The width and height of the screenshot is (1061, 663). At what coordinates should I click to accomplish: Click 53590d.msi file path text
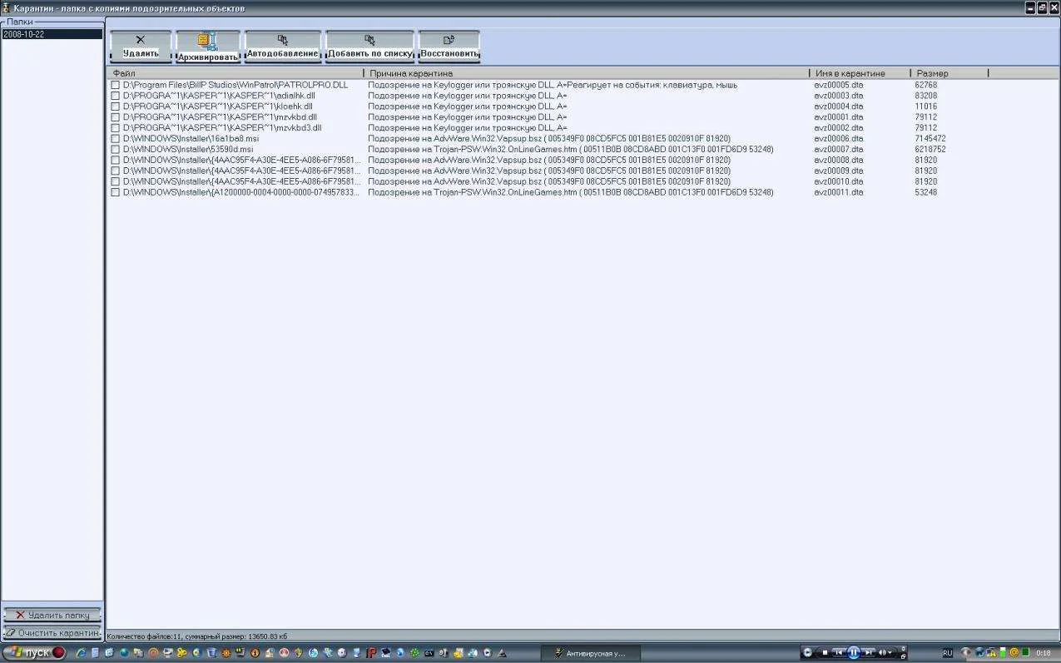(x=187, y=150)
